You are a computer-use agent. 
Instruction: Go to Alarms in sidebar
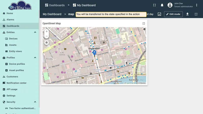point(20,20)
